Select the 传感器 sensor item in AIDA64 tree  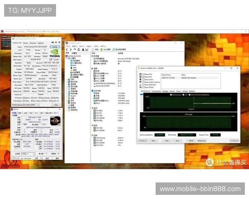tap(74, 77)
